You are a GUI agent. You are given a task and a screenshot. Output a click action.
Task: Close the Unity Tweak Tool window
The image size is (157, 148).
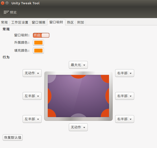click(2, 3)
